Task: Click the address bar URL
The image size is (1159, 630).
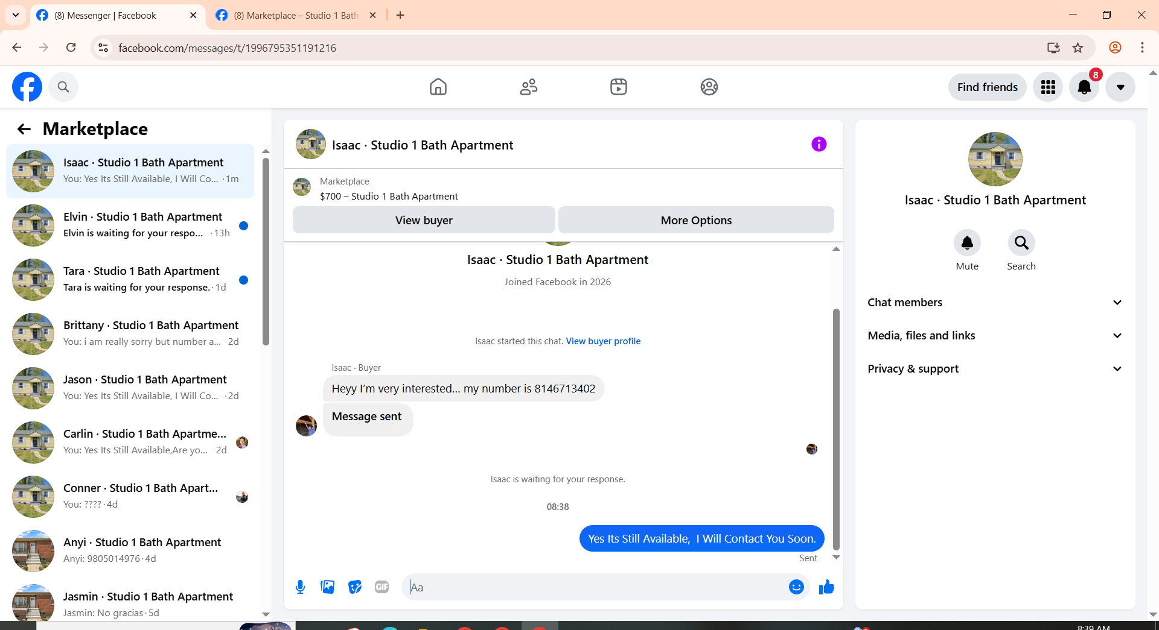Action: tap(227, 48)
